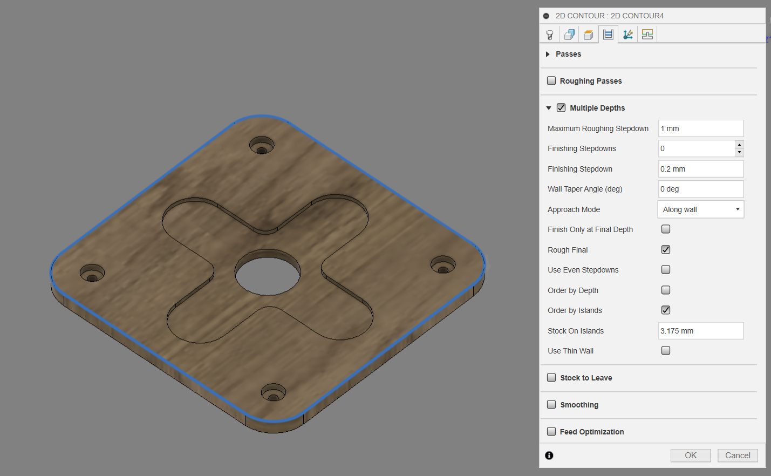This screenshot has width=771, height=476.
Task: Click the Approach Mode label
Action: coord(574,209)
